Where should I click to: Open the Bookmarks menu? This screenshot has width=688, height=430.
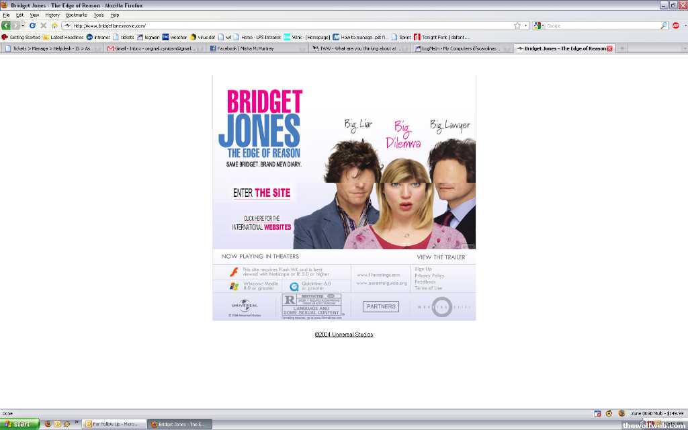(77, 15)
